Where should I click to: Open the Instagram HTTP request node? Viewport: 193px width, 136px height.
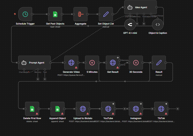[x=136, y=109]
